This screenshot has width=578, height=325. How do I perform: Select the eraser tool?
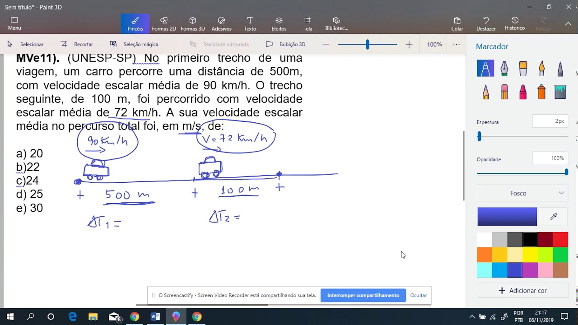[504, 92]
